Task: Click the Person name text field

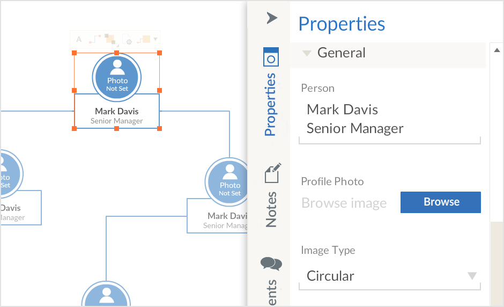Action: [x=389, y=119]
